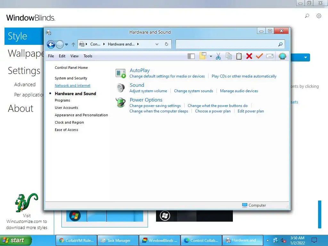Click Change system sounds
This screenshot has height=246, width=328.
pyautogui.click(x=193, y=91)
